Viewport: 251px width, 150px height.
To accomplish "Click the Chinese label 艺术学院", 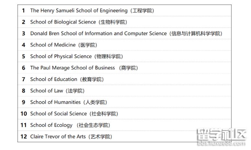I will (100, 137).
